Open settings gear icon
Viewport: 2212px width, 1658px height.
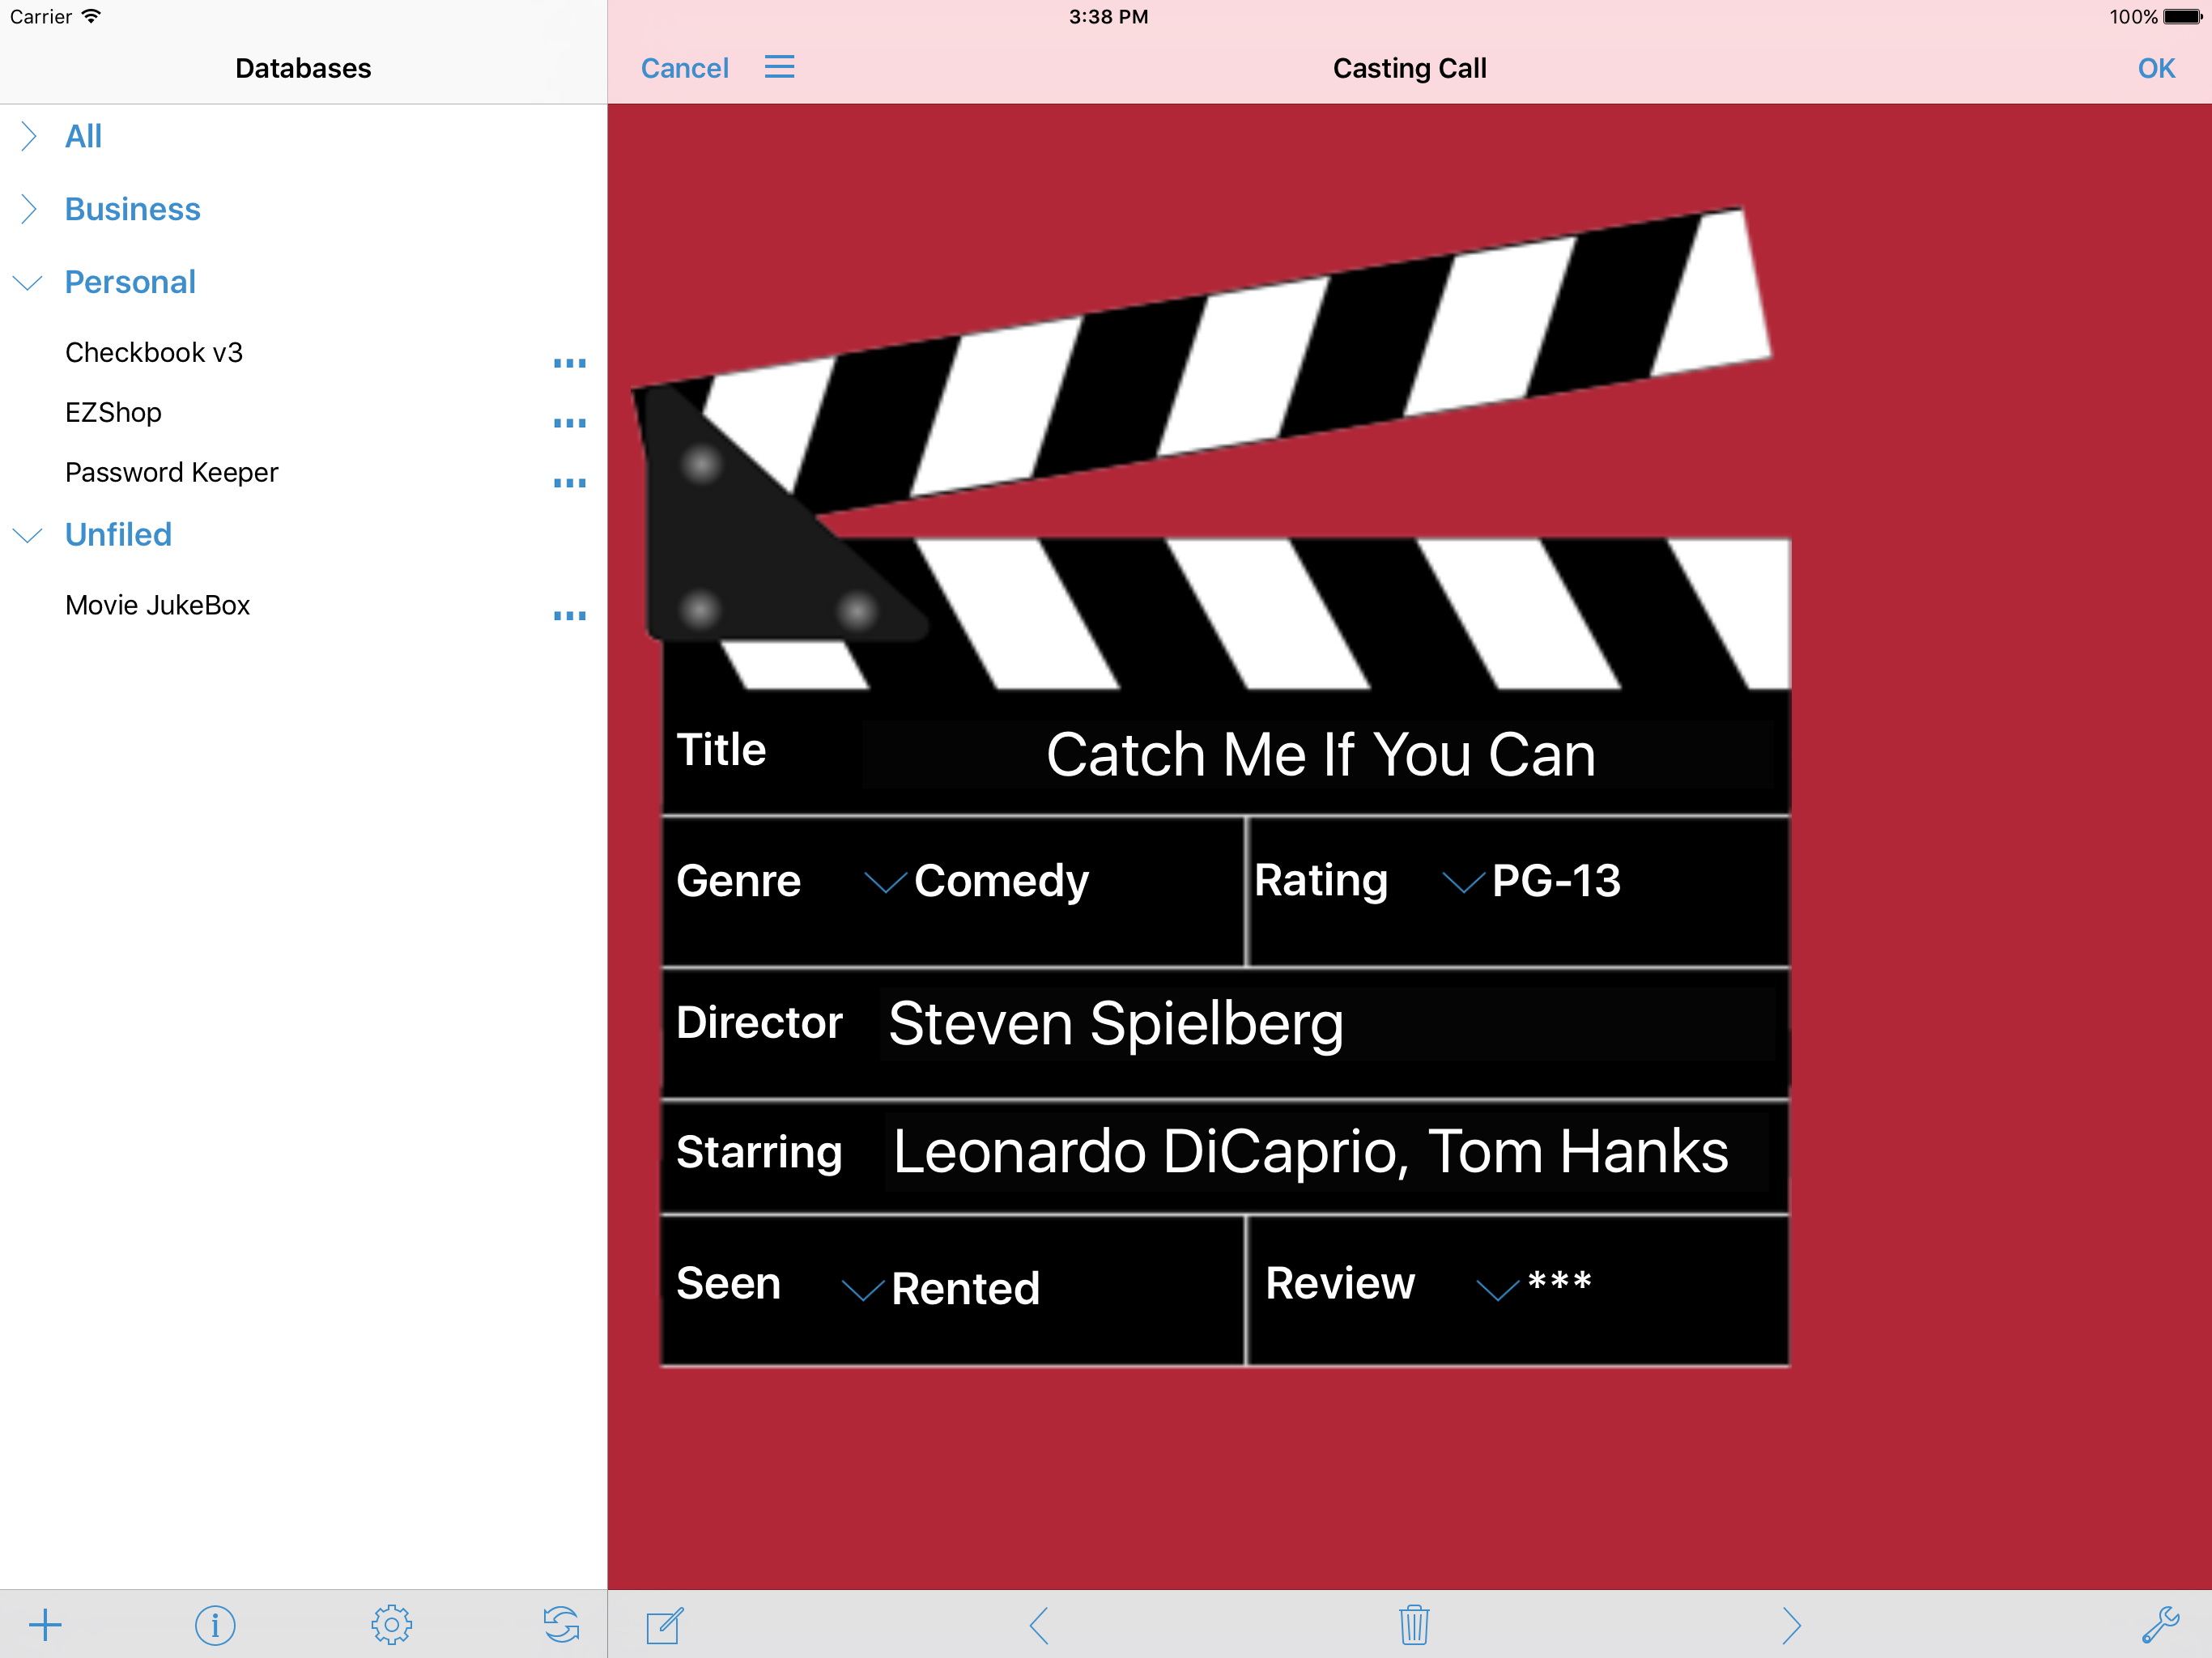[x=391, y=1625]
